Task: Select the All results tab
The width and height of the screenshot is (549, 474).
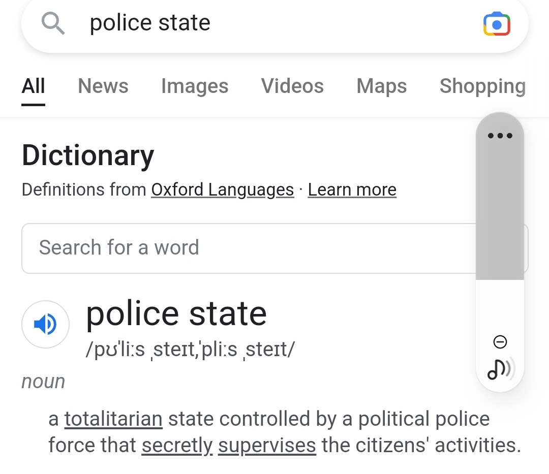Action: click(33, 86)
